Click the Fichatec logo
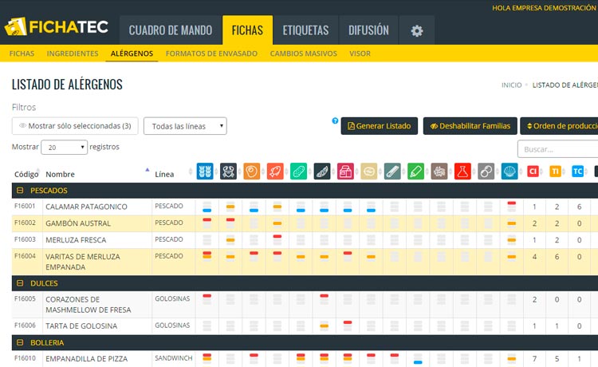 (x=56, y=26)
